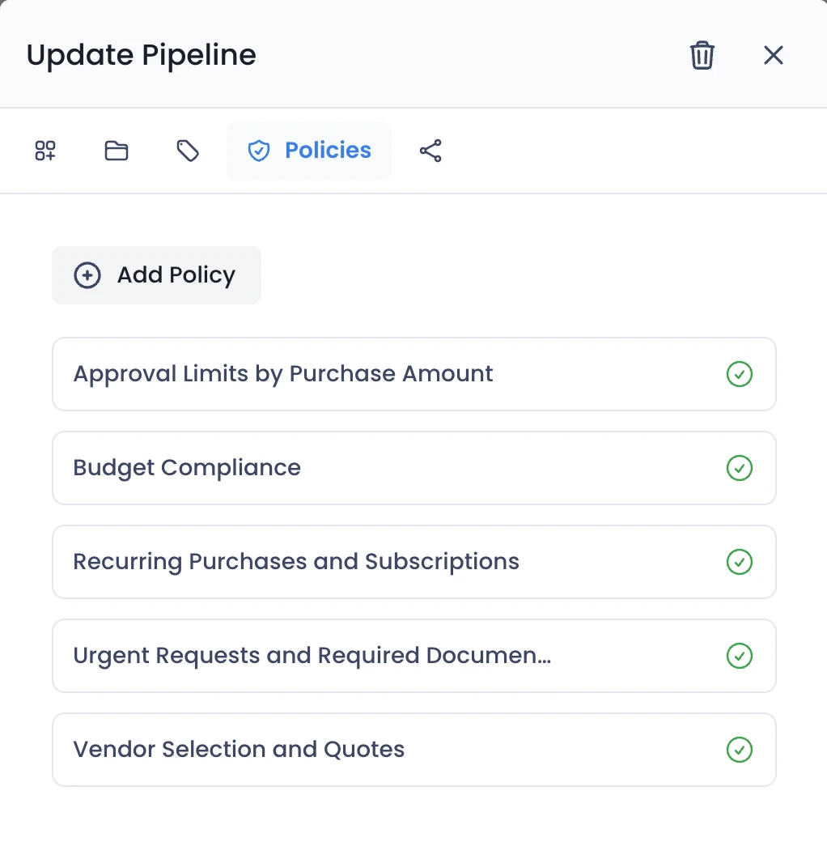Toggle check icon on Approval Limits policy
This screenshot has height=842, width=827.
pos(740,374)
